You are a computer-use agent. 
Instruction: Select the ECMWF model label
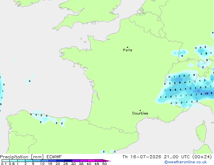(54, 157)
